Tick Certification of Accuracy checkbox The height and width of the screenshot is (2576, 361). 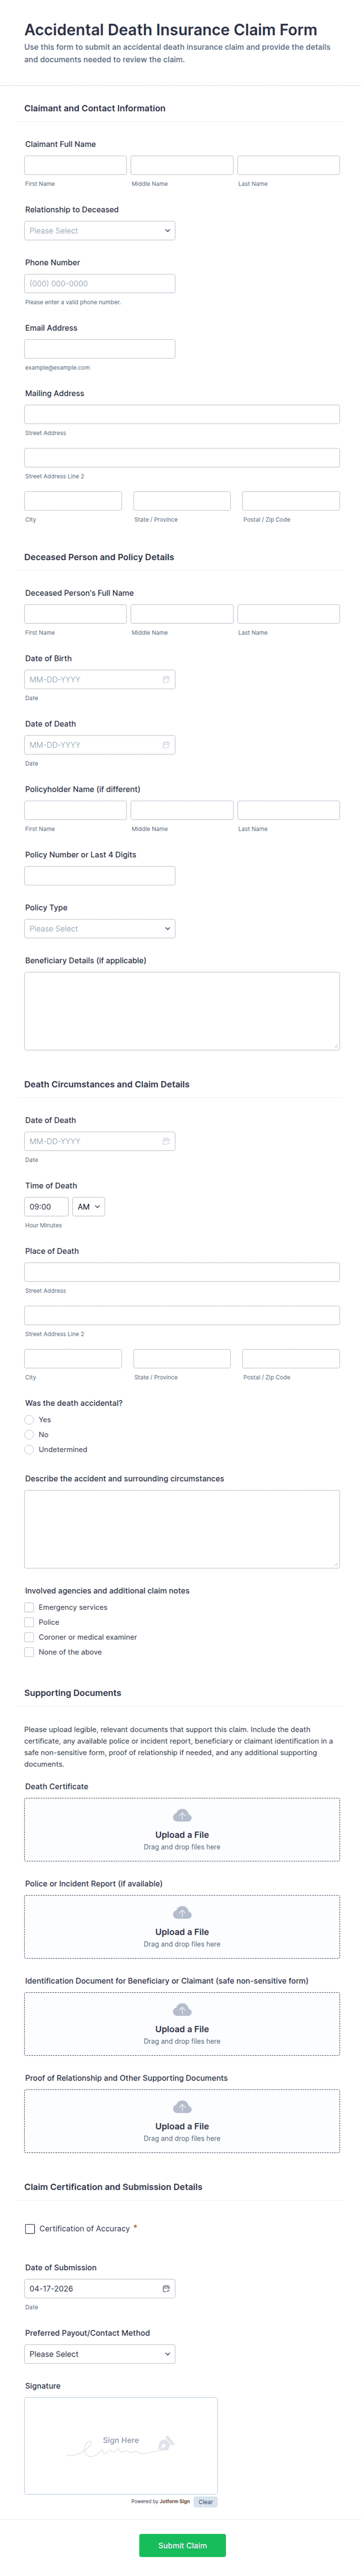pos(30,2229)
